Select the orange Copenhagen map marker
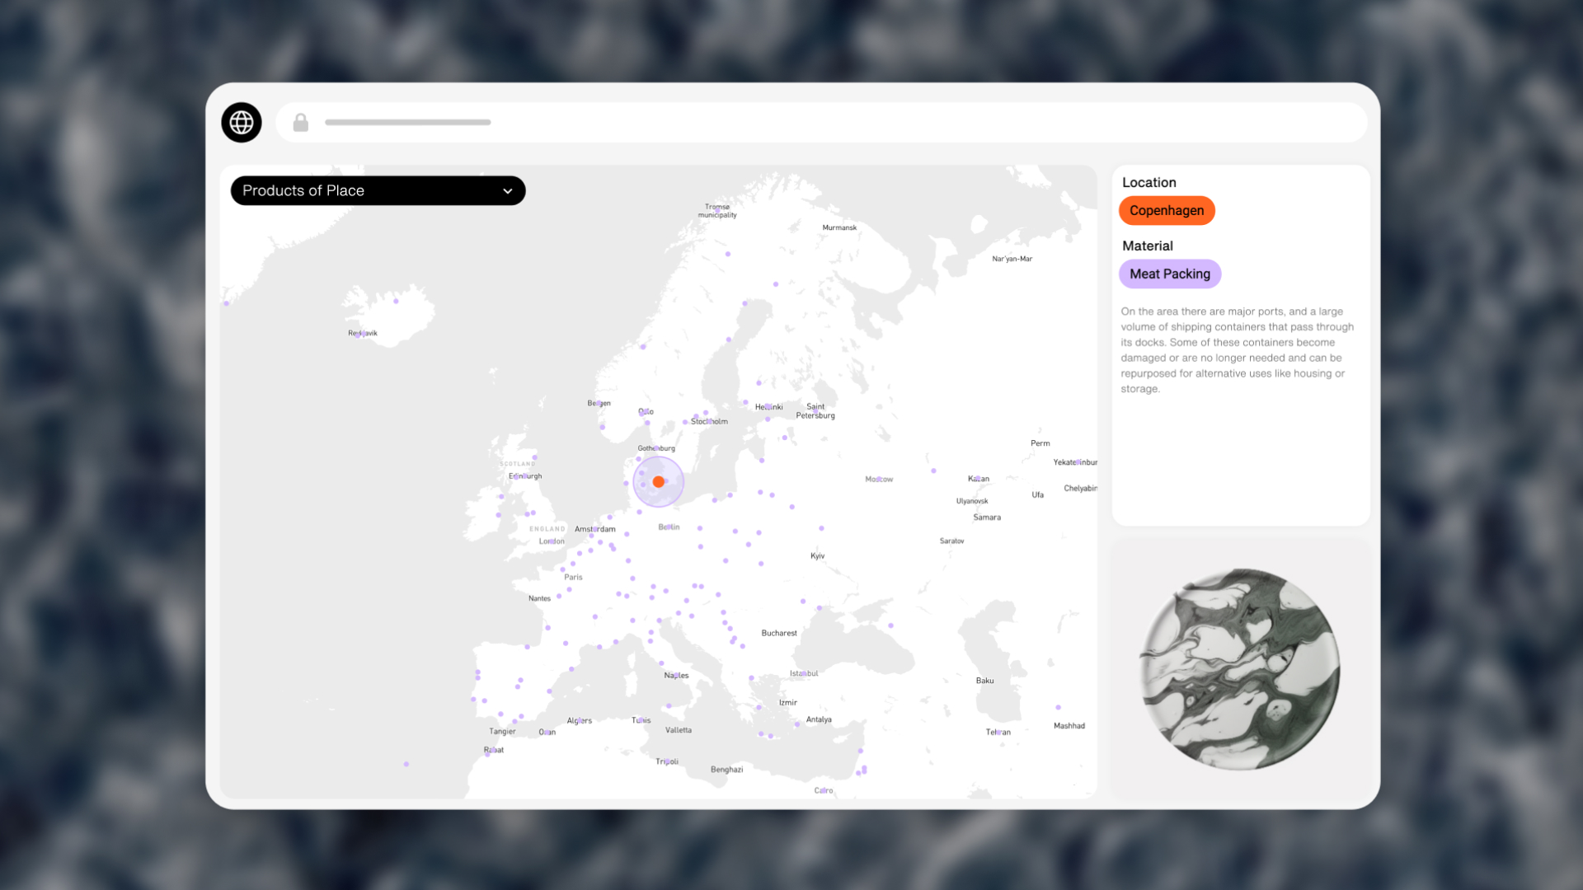The image size is (1583, 890). [x=658, y=482]
